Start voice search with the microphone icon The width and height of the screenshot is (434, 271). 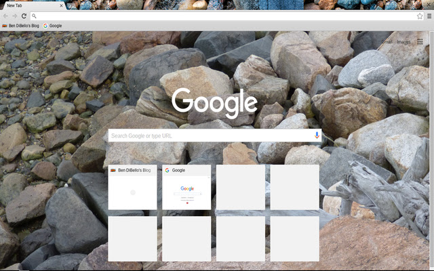tap(317, 135)
